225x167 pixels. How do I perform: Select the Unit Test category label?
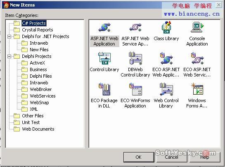[31, 122]
